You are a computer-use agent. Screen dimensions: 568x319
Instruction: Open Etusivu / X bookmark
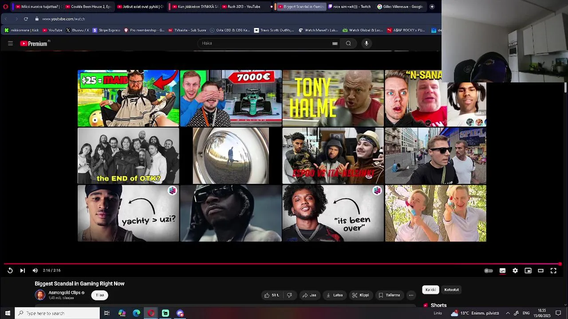77,30
